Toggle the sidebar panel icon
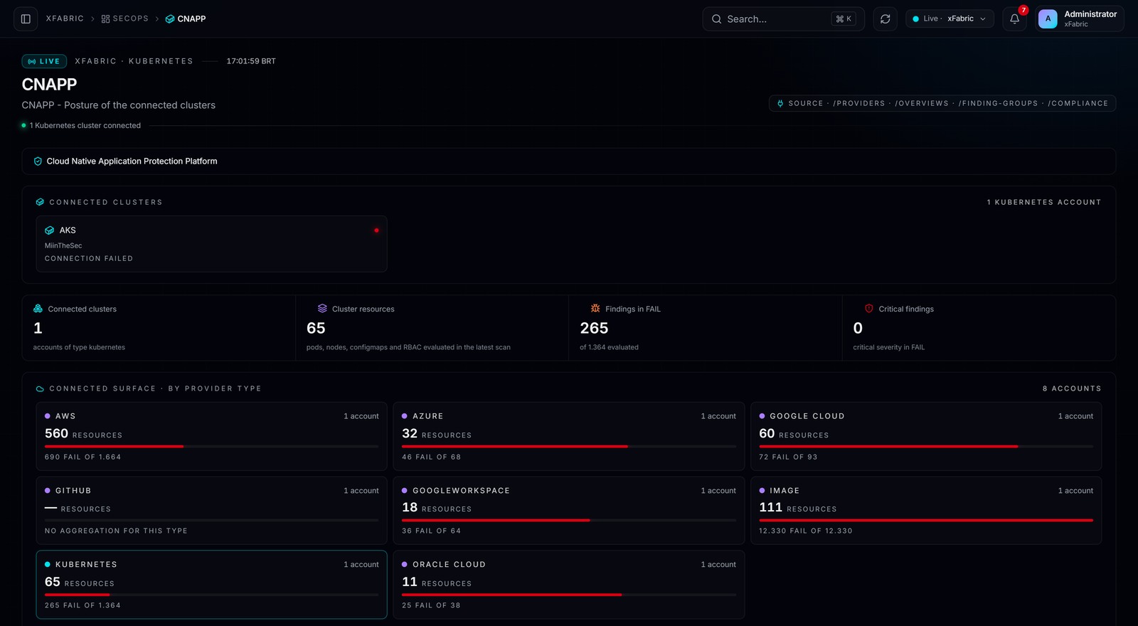The image size is (1138, 626). click(26, 19)
